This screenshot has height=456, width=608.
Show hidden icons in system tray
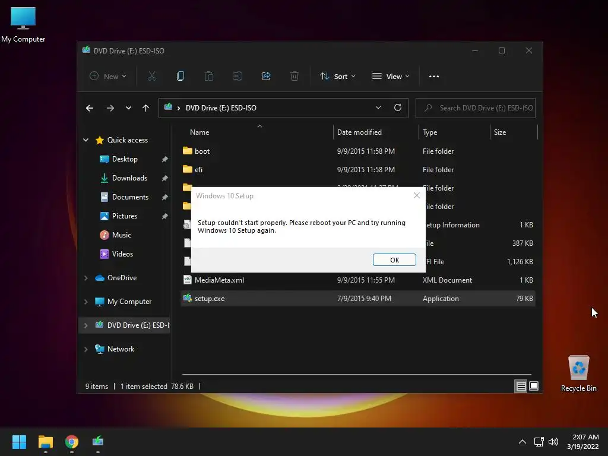coord(522,442)
